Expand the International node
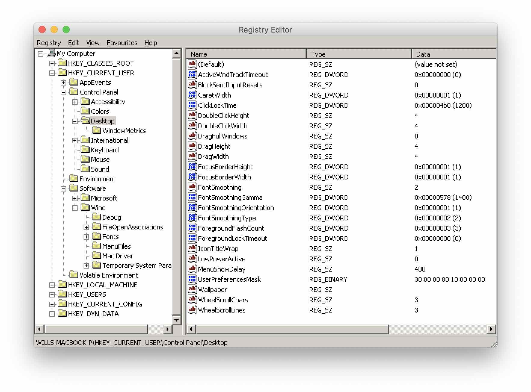 pyautogui.click(x=75, y=140)
